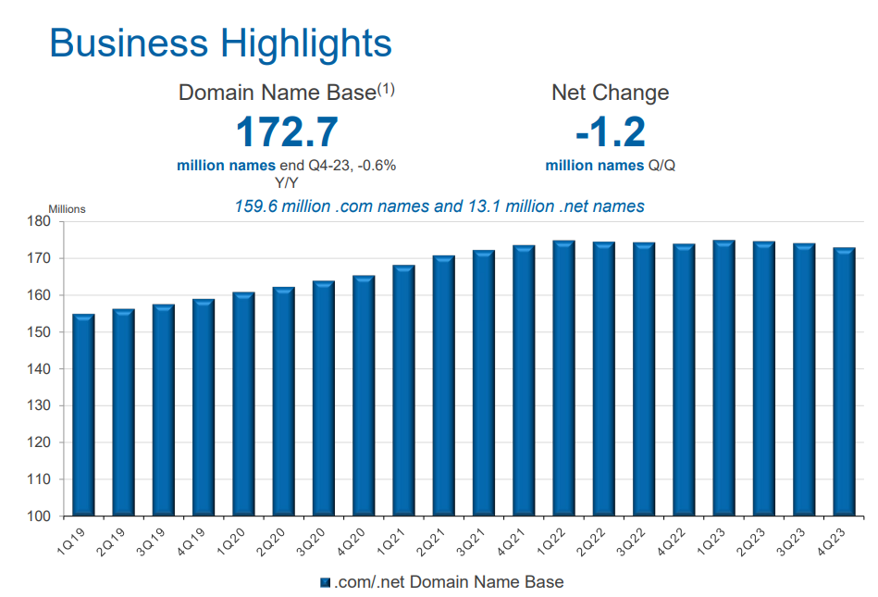Click the 120 y-axis label

click(39, 442)
